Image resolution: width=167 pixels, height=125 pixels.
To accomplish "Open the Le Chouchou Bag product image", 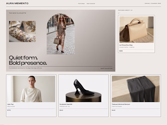I will point(137,30).
